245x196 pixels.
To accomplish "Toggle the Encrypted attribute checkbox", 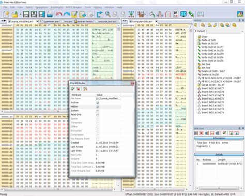I will click(98, 131).
